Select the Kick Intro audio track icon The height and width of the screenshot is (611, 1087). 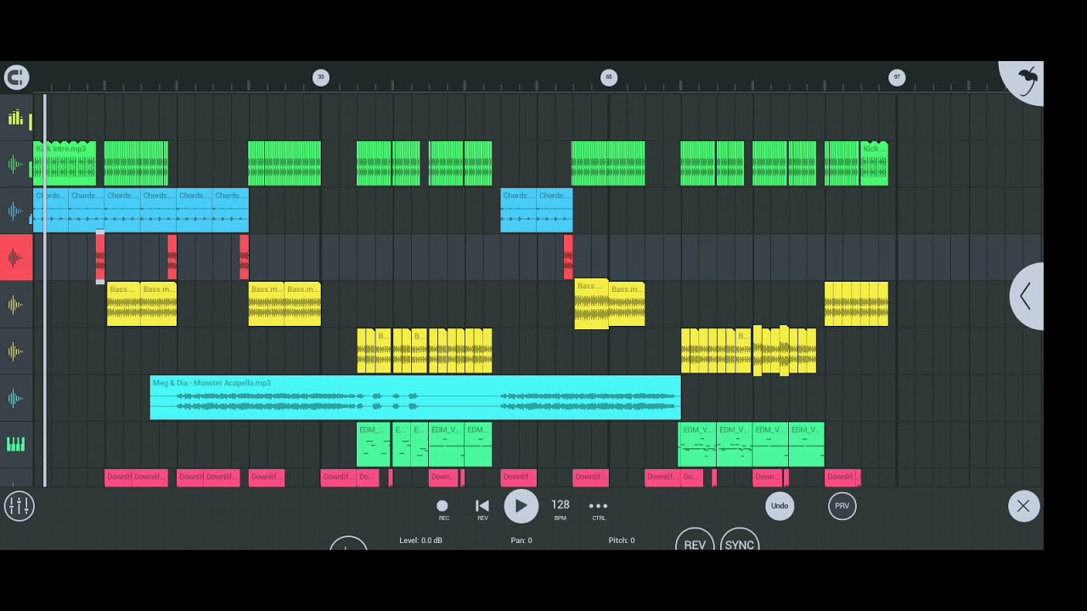[15, 165]
